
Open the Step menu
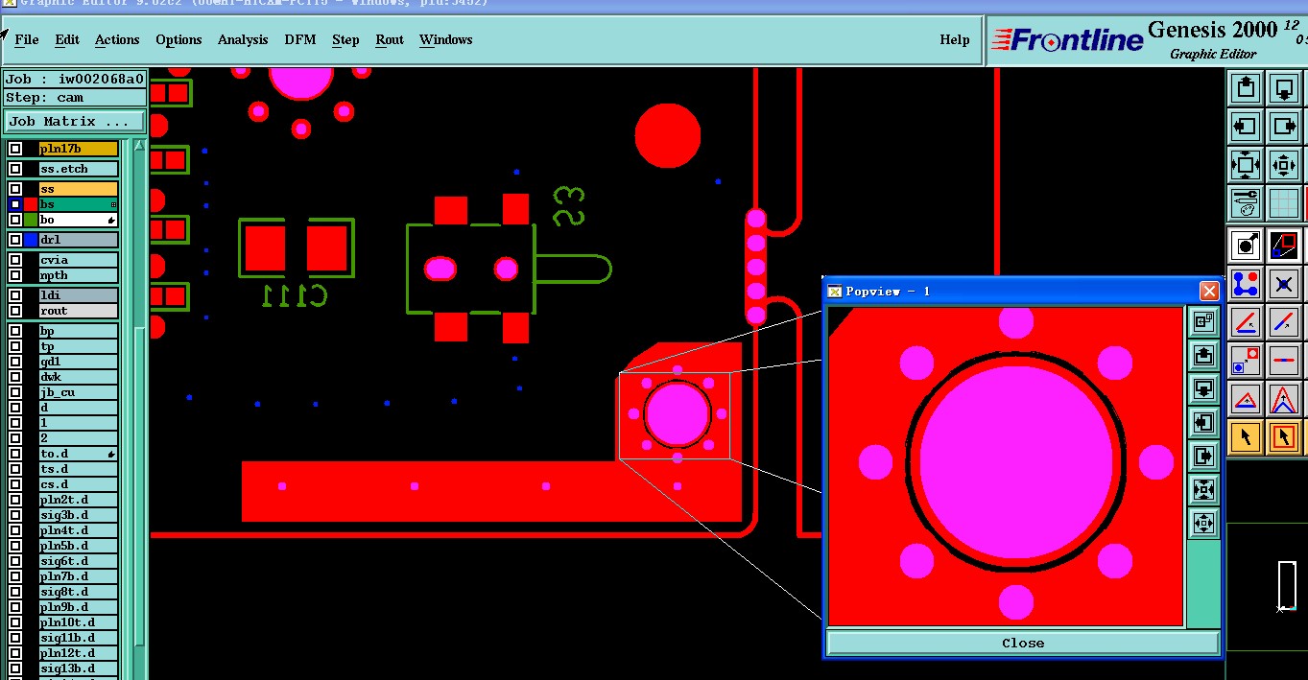[x=345, y=39]
